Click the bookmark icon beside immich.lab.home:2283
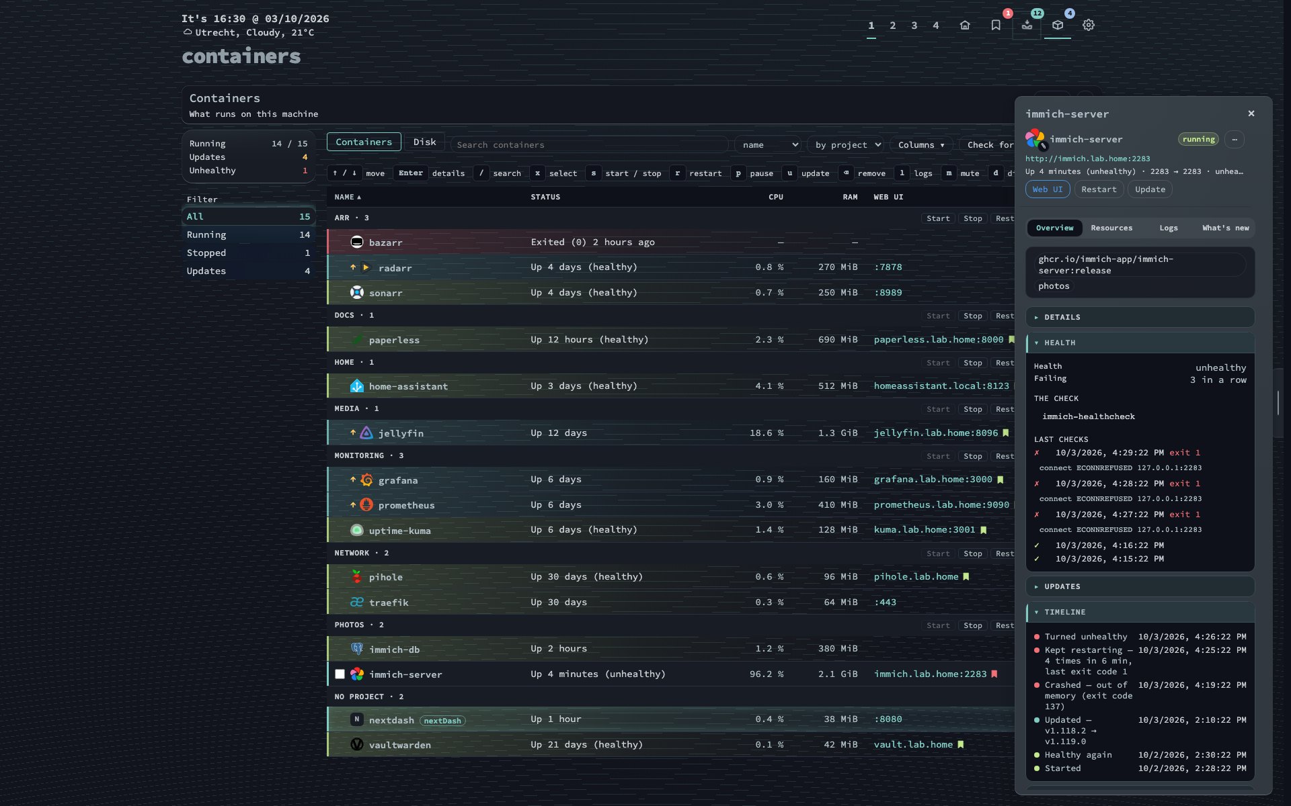Image resolution: width=1291 pixels, height=806 pixels. tap(994, 674)
